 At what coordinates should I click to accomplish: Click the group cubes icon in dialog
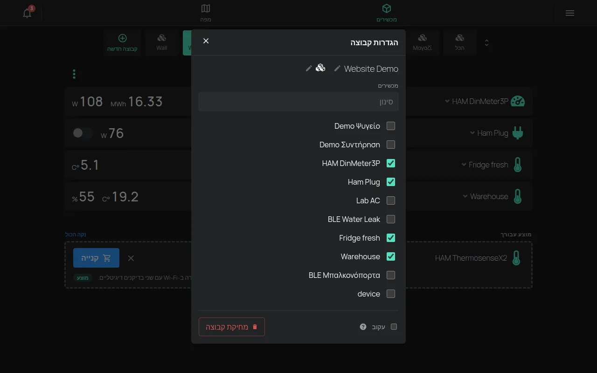tap(320, 68)
